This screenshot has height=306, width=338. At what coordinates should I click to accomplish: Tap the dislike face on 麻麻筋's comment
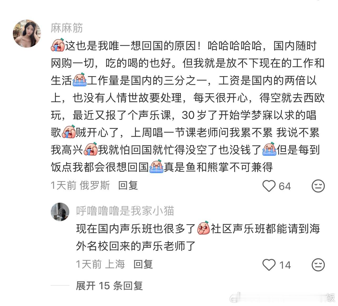(x=318, y=186)
